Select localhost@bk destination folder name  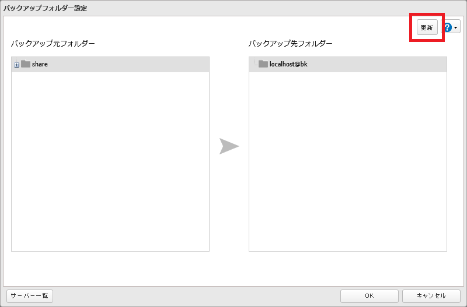pyautogui.click(x=288, y=64)
